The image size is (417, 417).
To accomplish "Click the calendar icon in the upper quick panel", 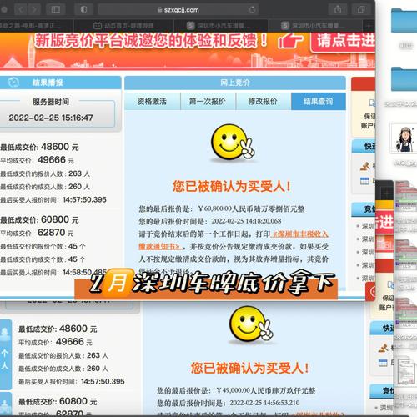I will pos(364,181).
